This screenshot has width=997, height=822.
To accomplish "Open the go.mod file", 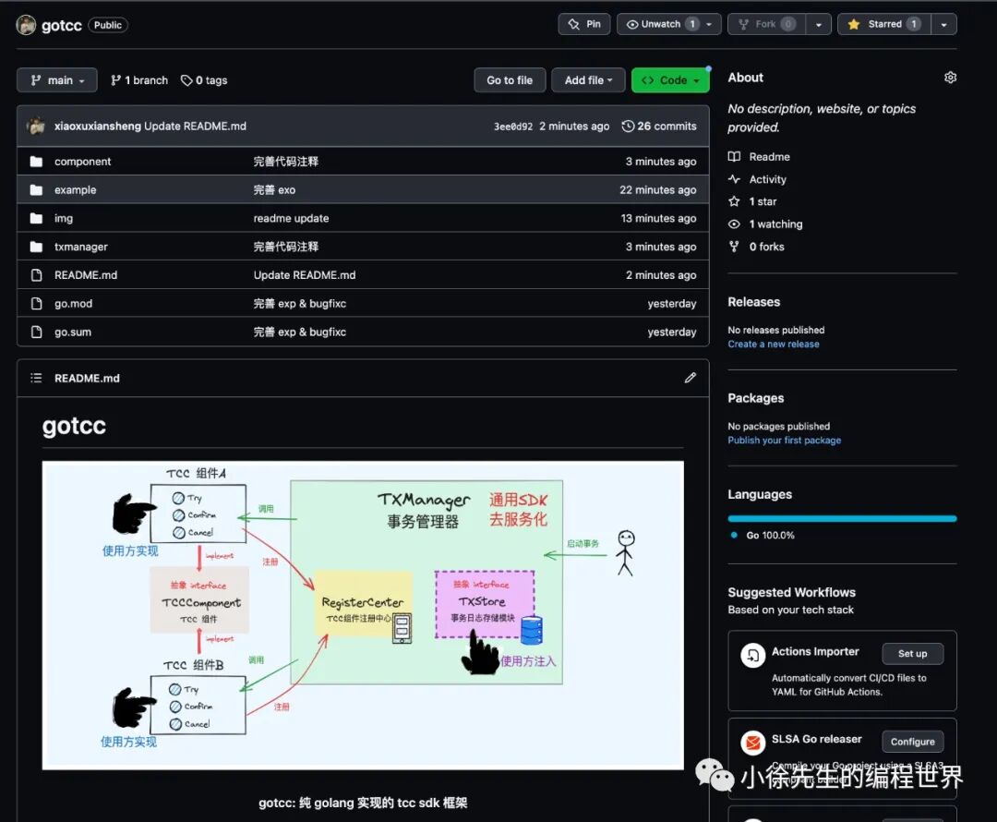I will point(73,303).
